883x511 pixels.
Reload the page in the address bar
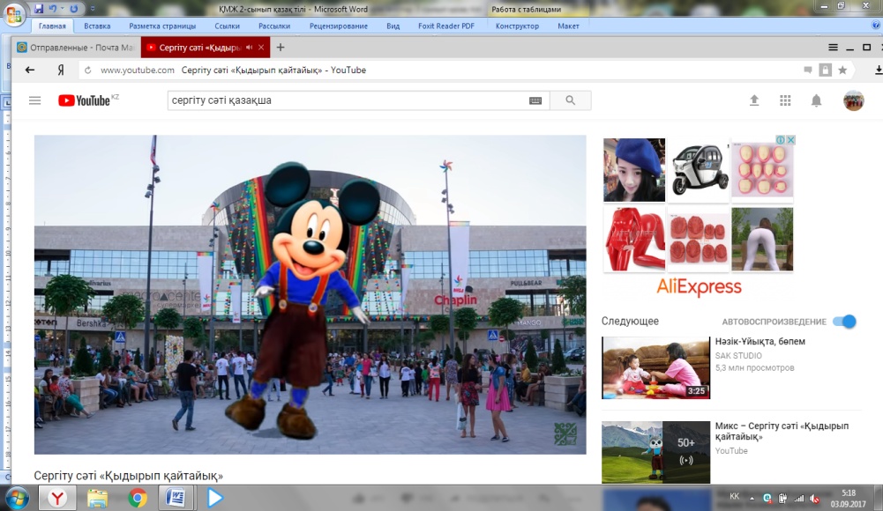point(86,70)
